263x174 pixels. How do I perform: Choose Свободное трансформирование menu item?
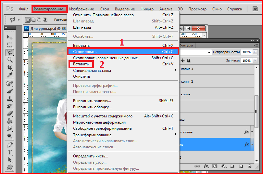(x=123, y=128)
